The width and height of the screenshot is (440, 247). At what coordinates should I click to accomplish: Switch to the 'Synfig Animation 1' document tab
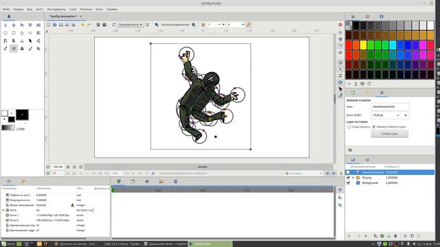63,16
